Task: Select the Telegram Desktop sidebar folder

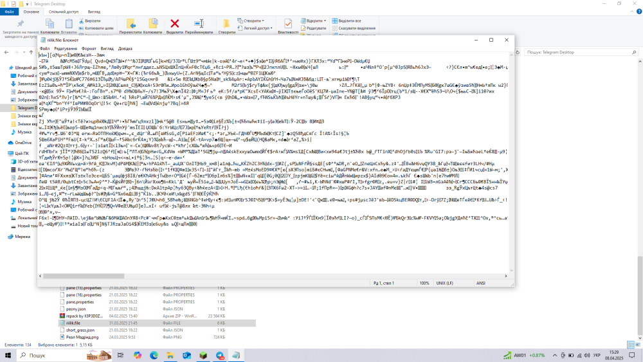Action: (24, 108)
